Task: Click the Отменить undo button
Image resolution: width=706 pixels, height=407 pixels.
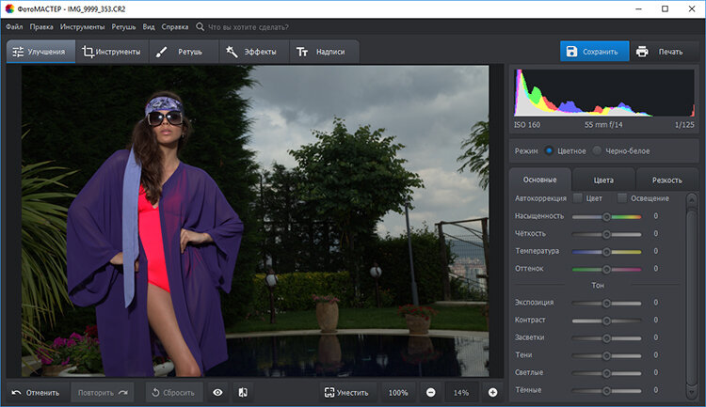Action: (36, 392)
